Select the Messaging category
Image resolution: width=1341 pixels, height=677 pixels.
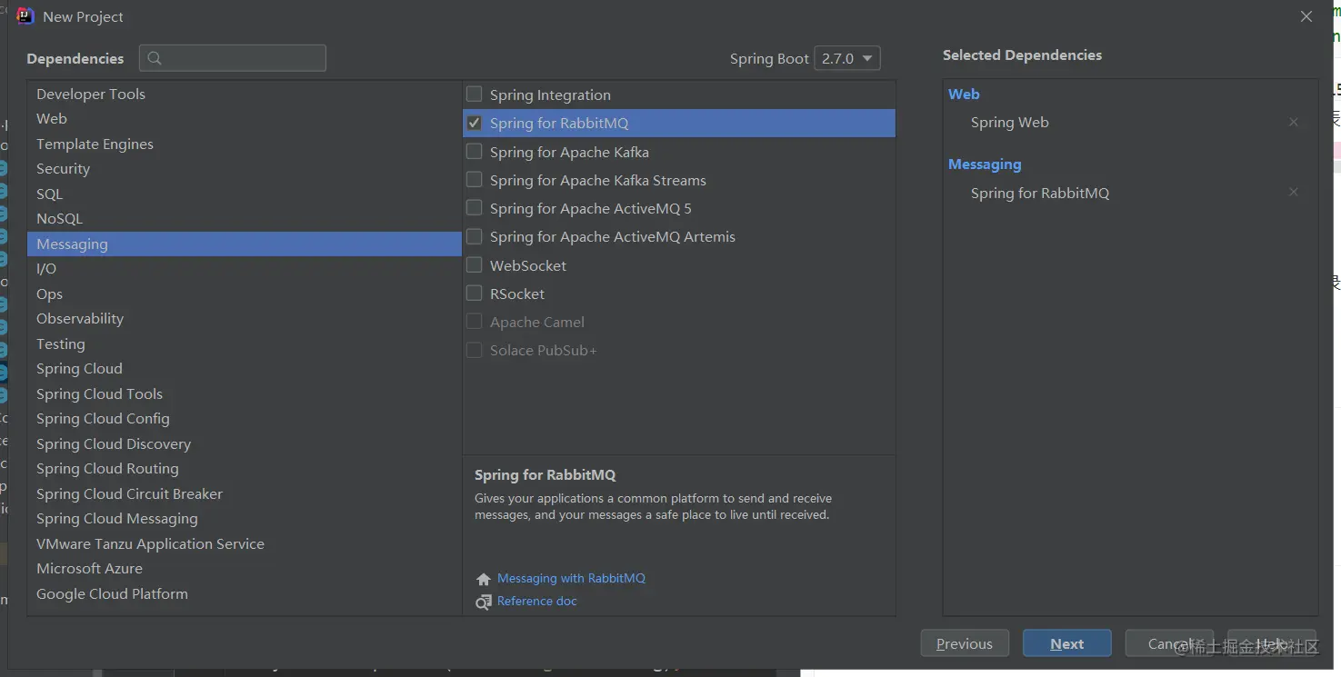pyautogui.click(x=245, y=244)
